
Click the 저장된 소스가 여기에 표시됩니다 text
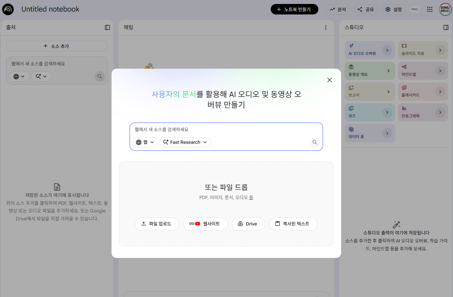point(57,195)
